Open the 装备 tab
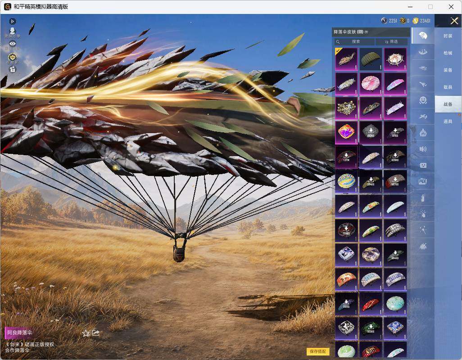The image size is (462, 360). (448, 70)
